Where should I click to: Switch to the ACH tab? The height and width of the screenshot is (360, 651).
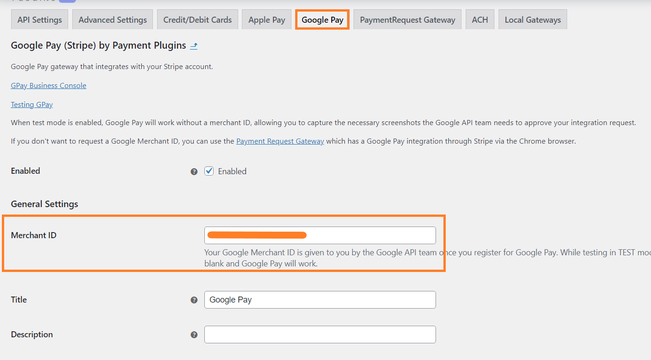click(480, 20)
